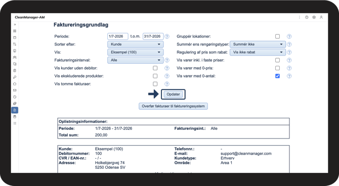Open the envelope icon in the sidebar
Viewport: 339px width, 186px height.
[15, 90]
